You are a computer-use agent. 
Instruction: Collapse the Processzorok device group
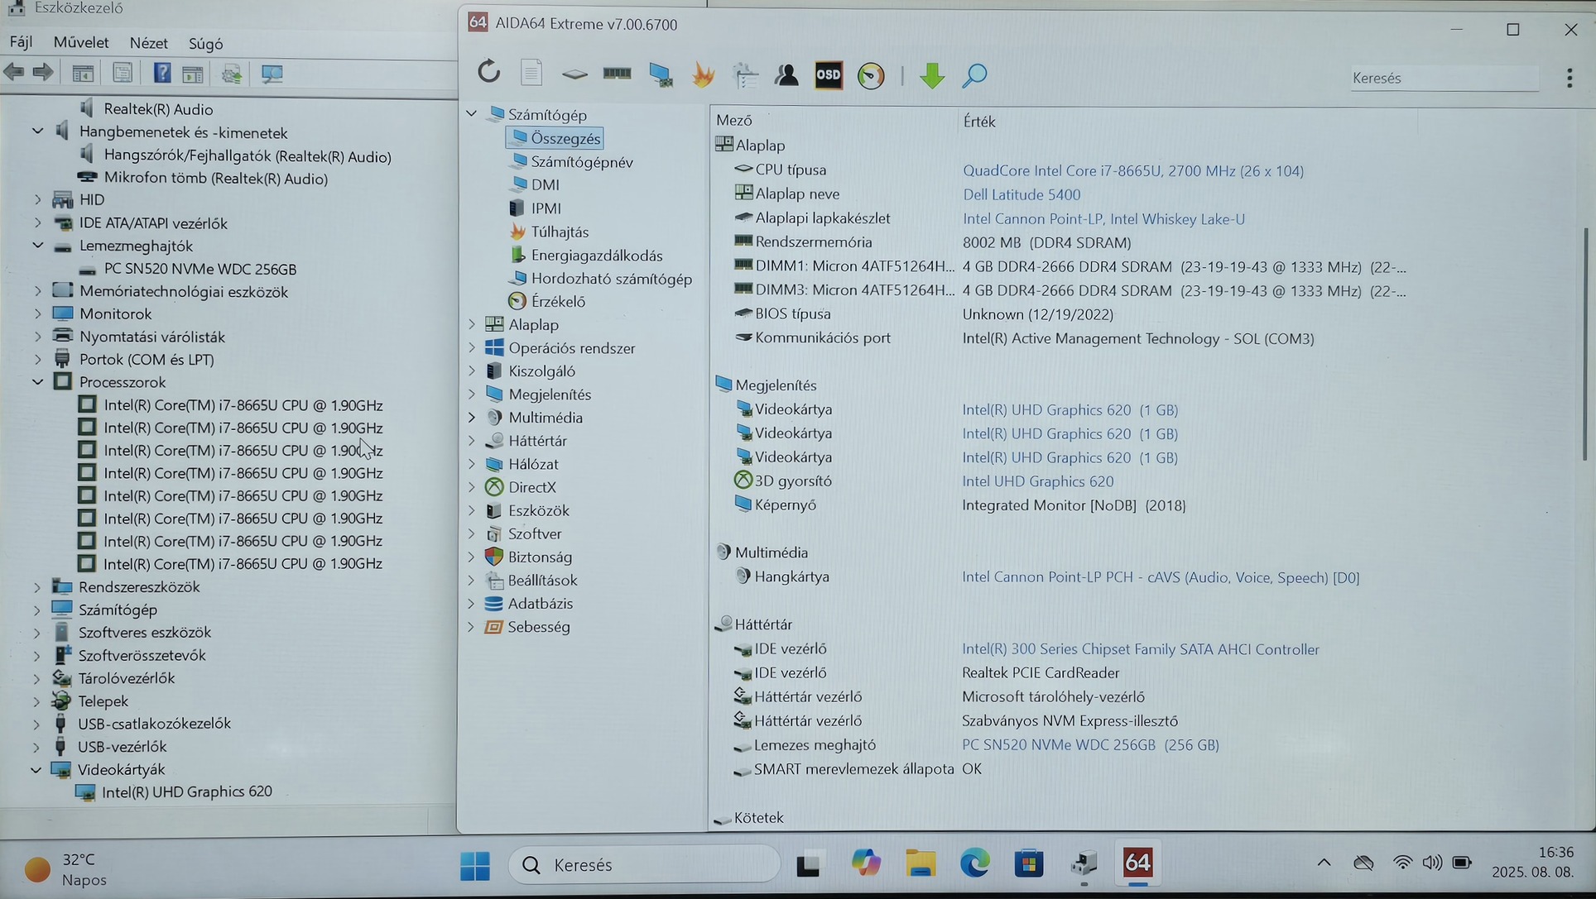(x=38, y=382)
